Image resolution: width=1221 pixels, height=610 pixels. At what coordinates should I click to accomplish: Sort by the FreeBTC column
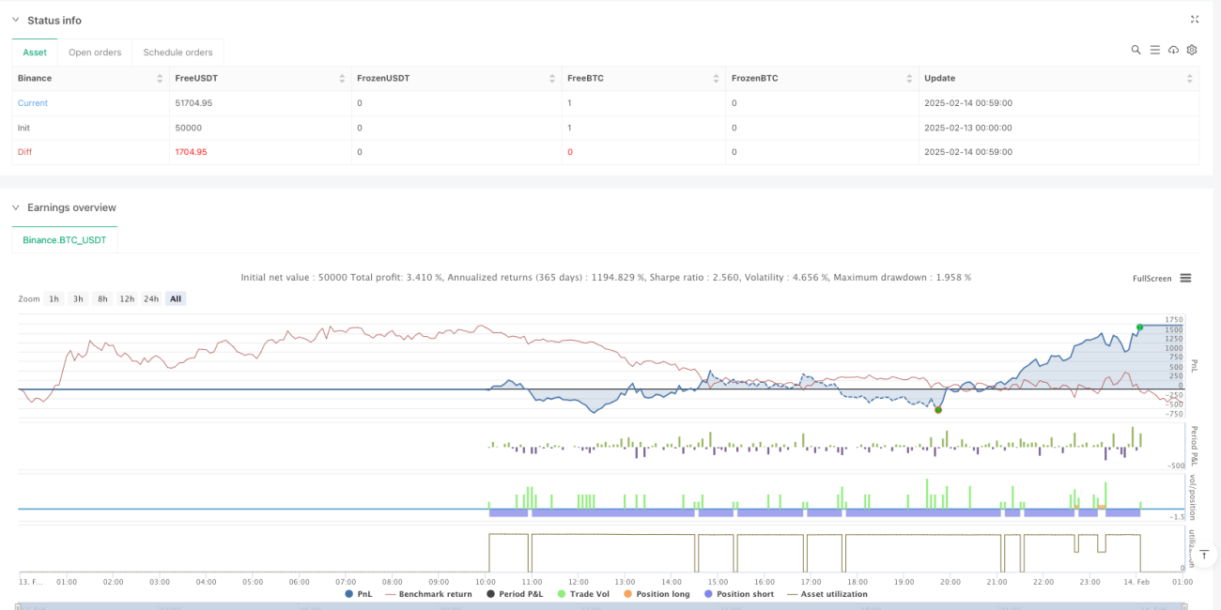click(x=642, y=78)
